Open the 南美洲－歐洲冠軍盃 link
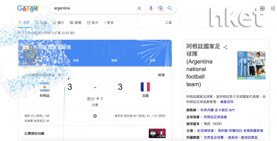The width and height of the screenshot is (277, 141). [243, 137]
